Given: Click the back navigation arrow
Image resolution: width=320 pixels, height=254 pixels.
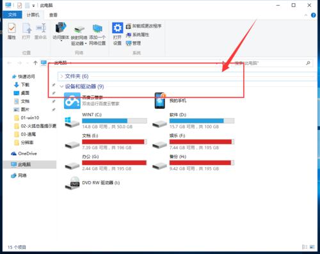Looking at the screenshot, I should (x=10, y=63).
